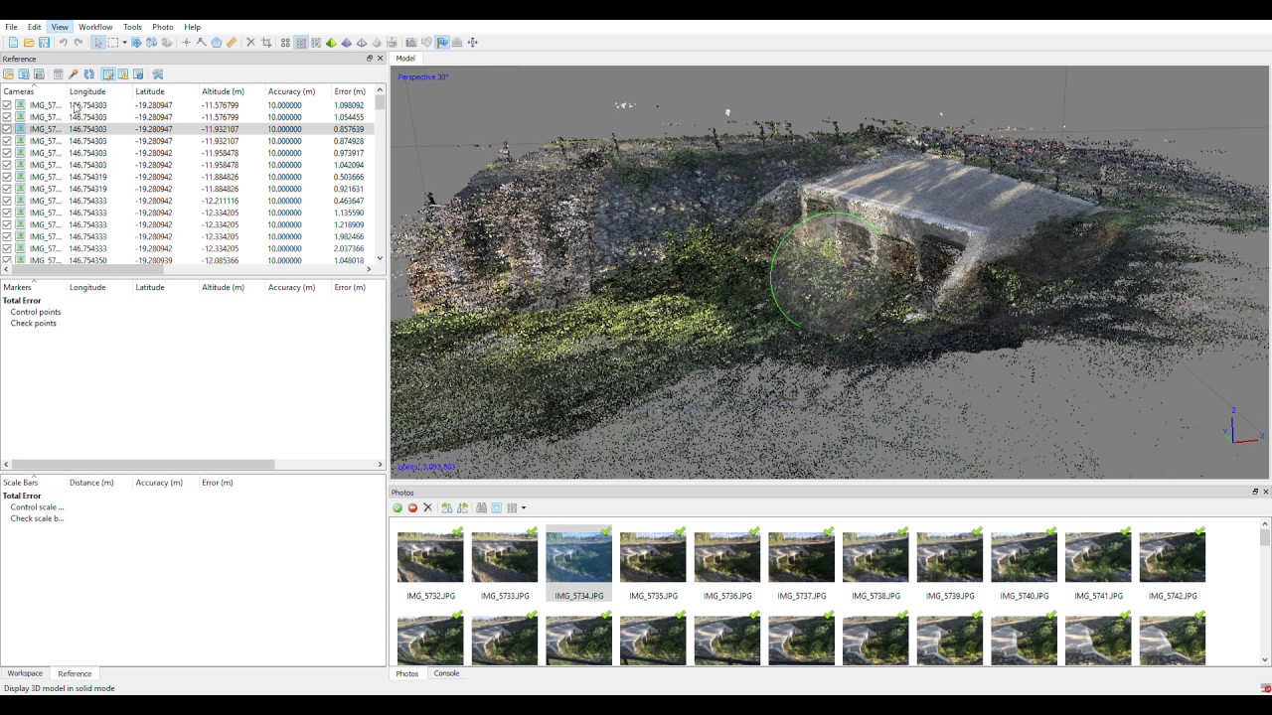The height and width of the screenshot is (715, 1272).
Task: Crop selection with the crop icon
Action: pyautogui.click(x=266, y=43)
